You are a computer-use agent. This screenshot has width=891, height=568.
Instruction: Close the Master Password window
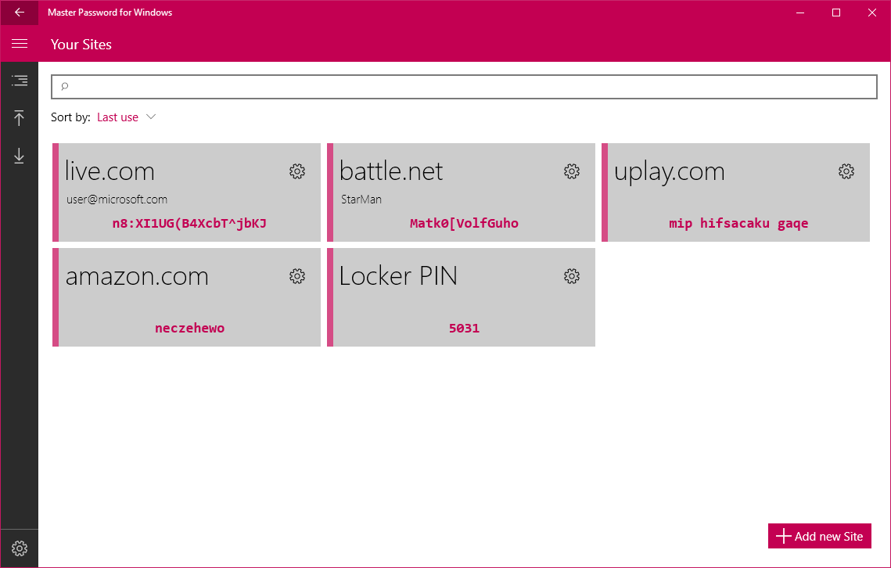872,13
